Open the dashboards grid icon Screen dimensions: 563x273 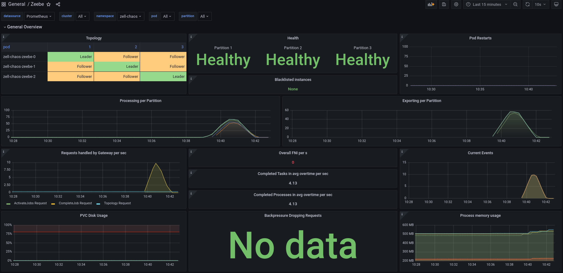point(4,4)
